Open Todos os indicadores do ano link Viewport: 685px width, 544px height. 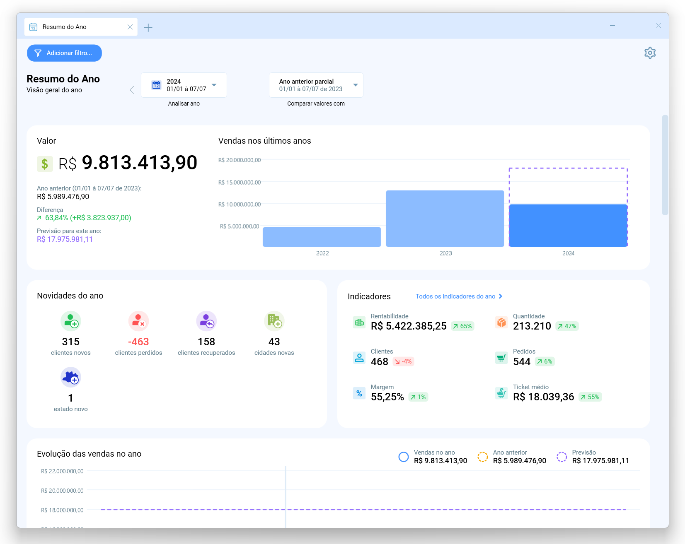click(x=459, y=296)
